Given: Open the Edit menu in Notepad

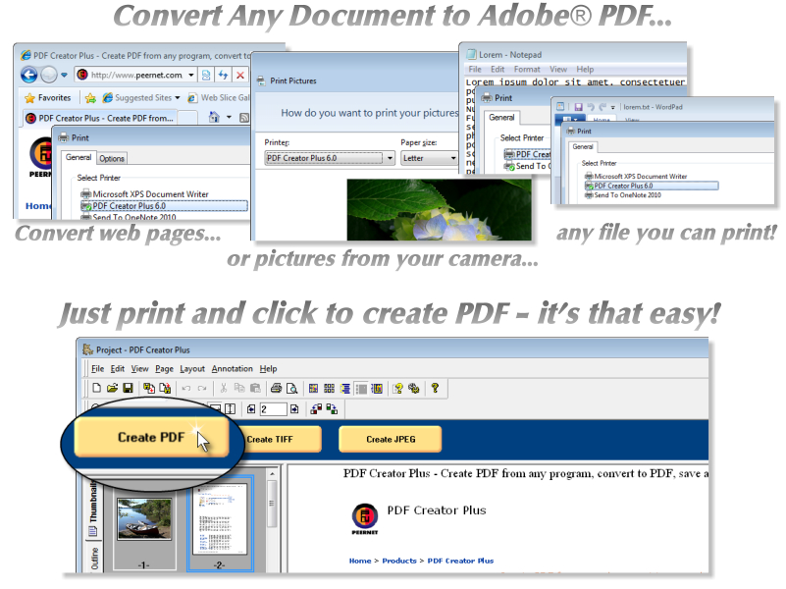Looking at the screenshot, I should point(498,69).
